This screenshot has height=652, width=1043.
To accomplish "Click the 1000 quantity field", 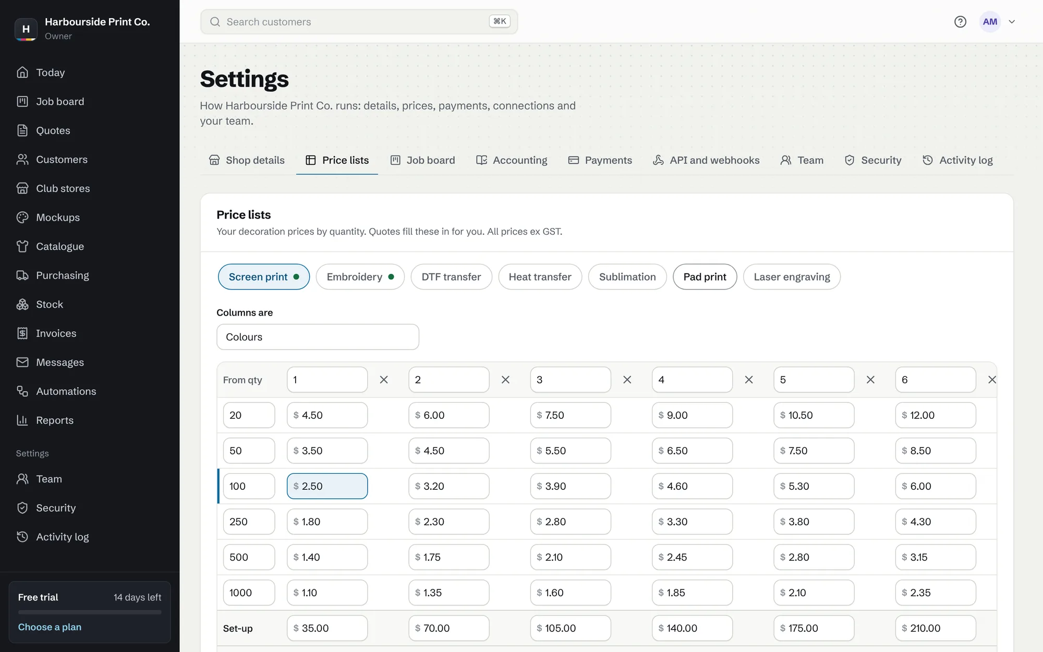I will click(249, 593).
